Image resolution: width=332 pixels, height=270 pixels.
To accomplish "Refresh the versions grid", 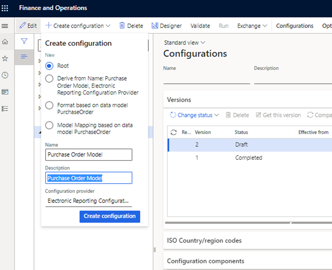I will [173, 132].
